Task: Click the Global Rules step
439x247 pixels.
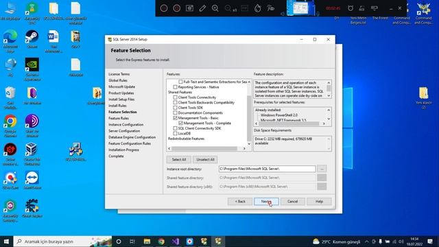Action: (x=118, y=80)
